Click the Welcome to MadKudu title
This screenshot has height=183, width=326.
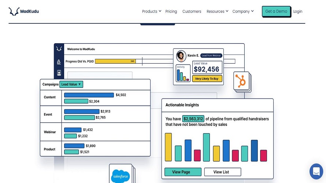pyautogui.click(x=81, y=49)
